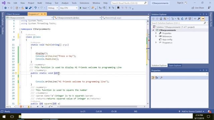Click the Find in Files toolbar icon

tap(93, 8)
